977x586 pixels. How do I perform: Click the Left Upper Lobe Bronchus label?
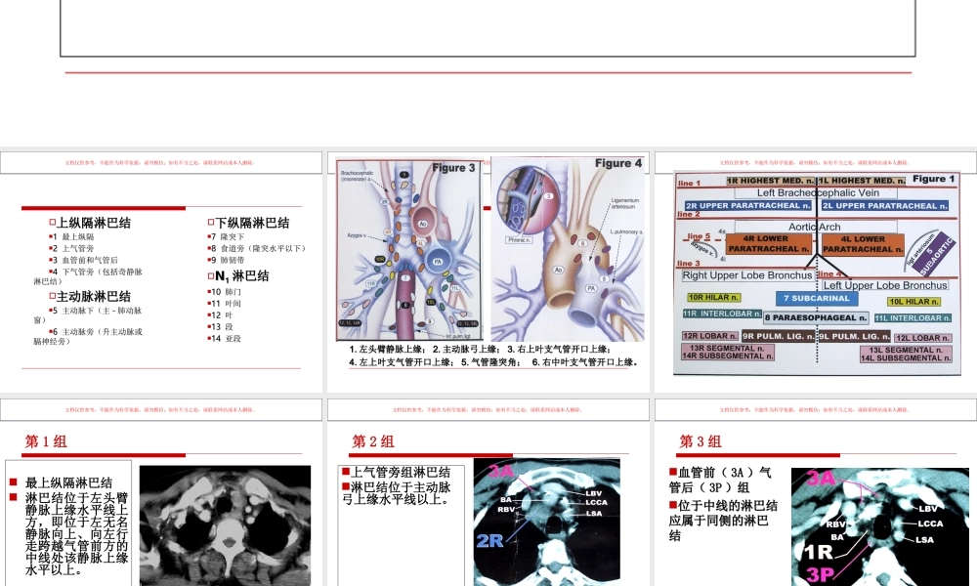click(885, 285)
